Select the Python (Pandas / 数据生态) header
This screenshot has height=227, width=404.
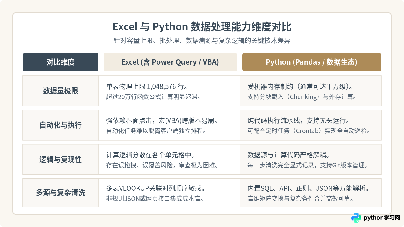[x=312, y=62]
